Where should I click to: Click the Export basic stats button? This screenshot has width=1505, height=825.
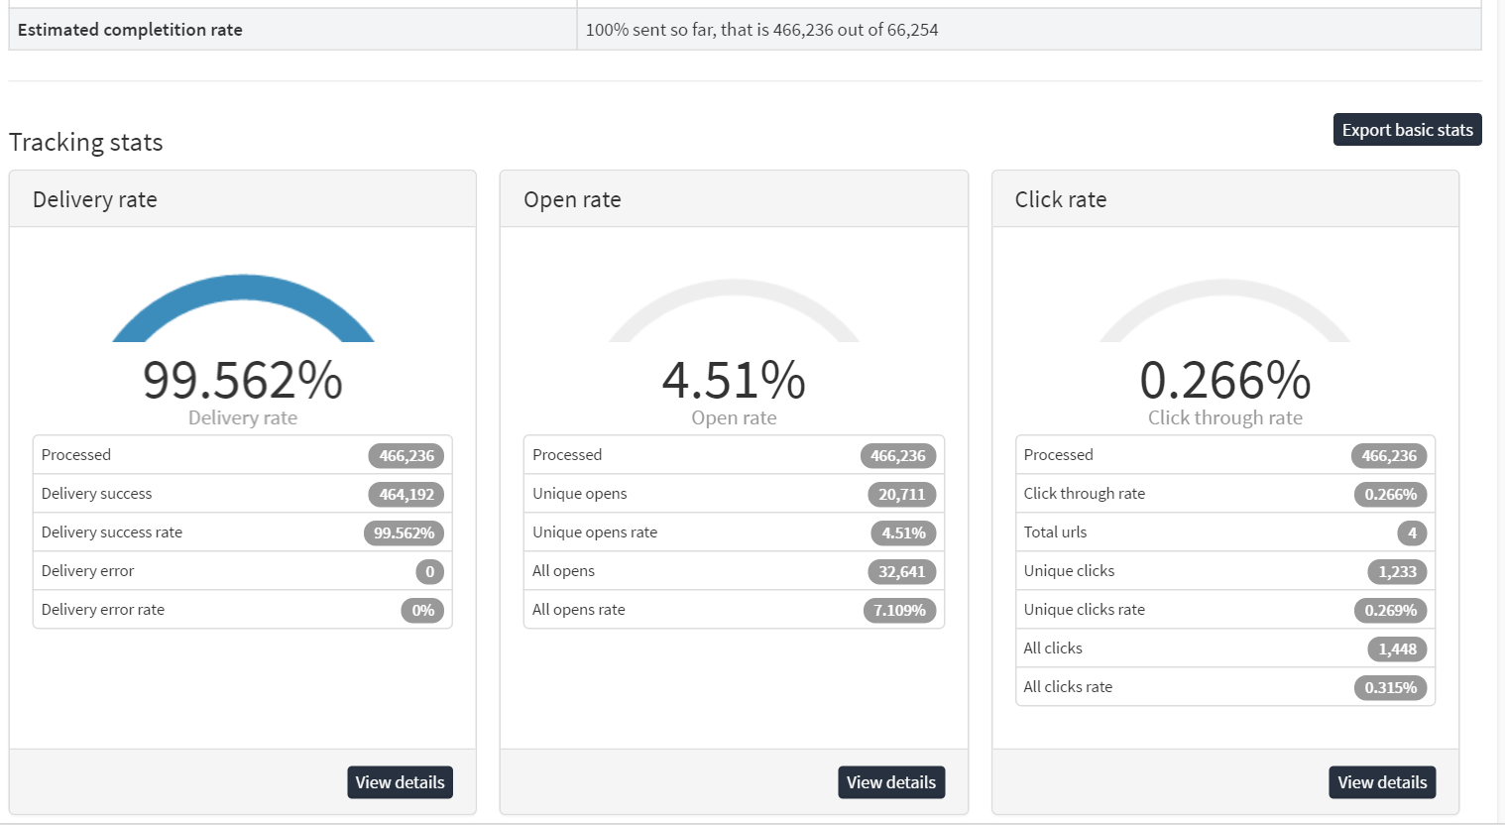click(1407, 130)
